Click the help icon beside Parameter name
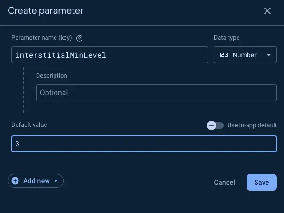 coord(79,38)
